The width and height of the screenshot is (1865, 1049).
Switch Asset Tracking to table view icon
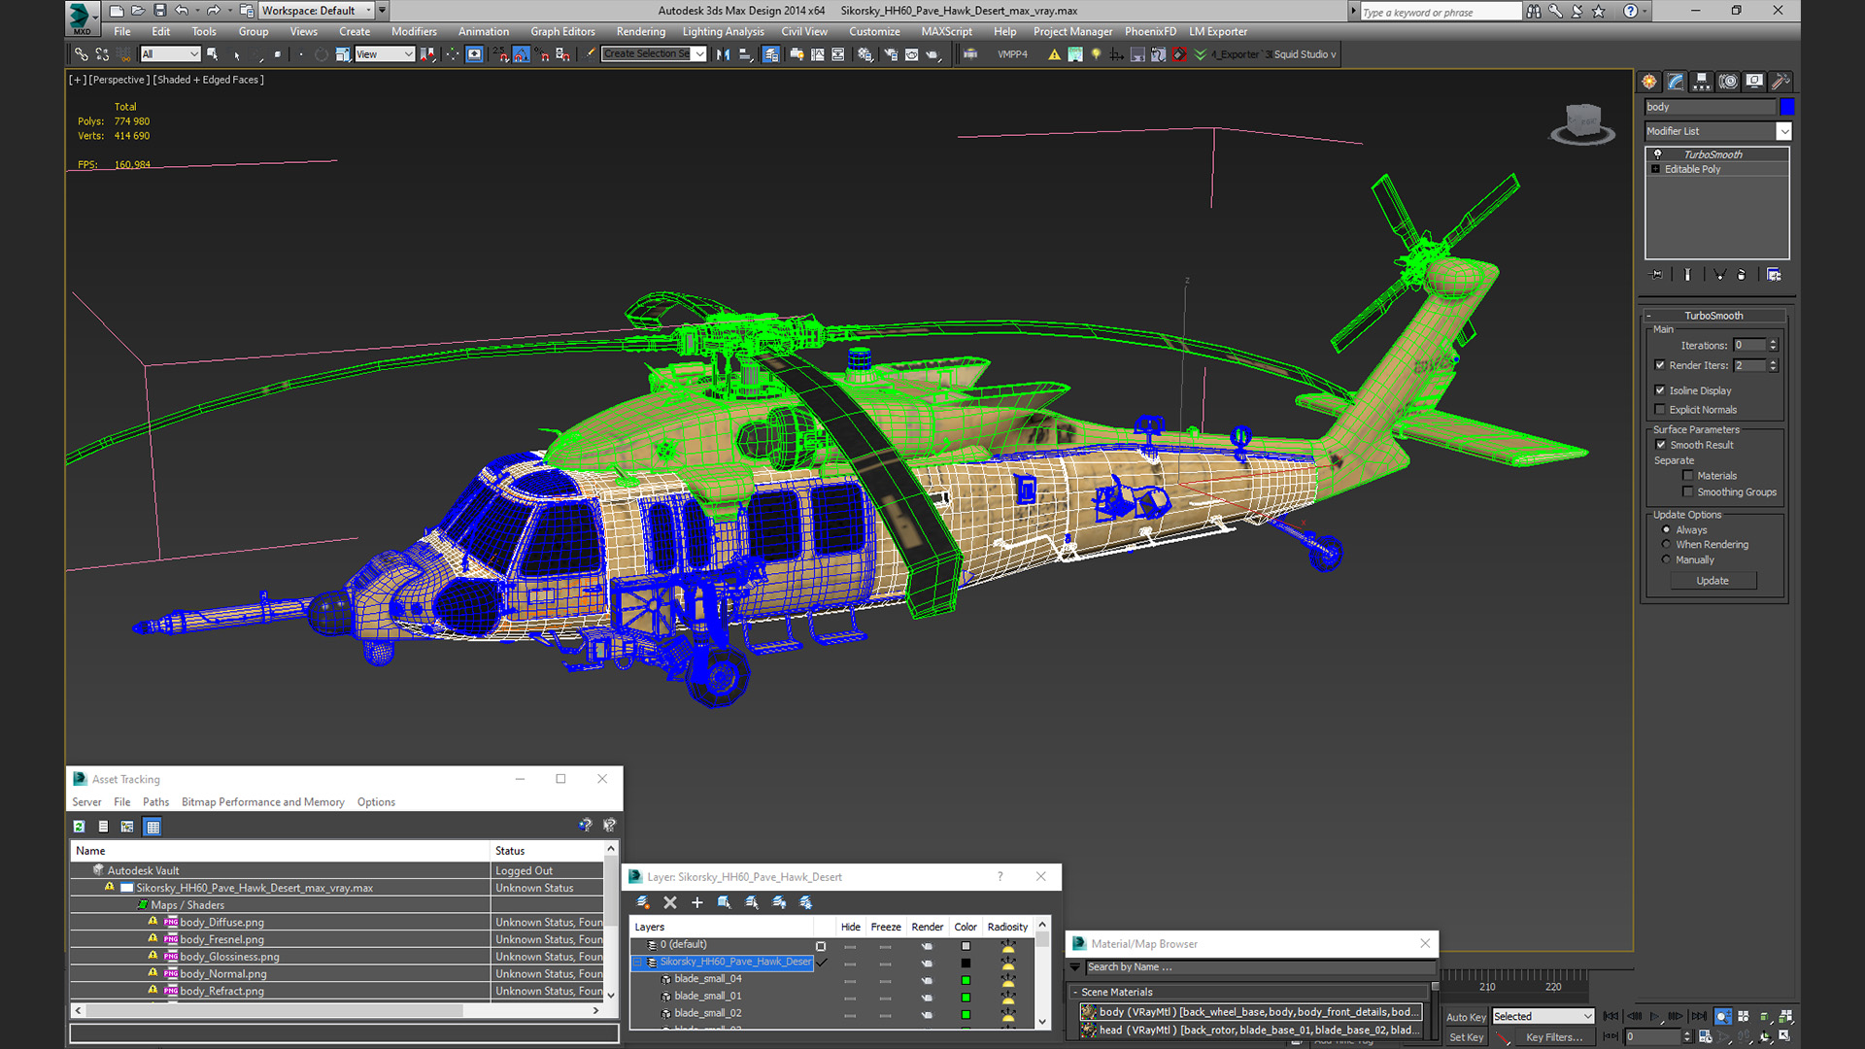click(153, 827)
